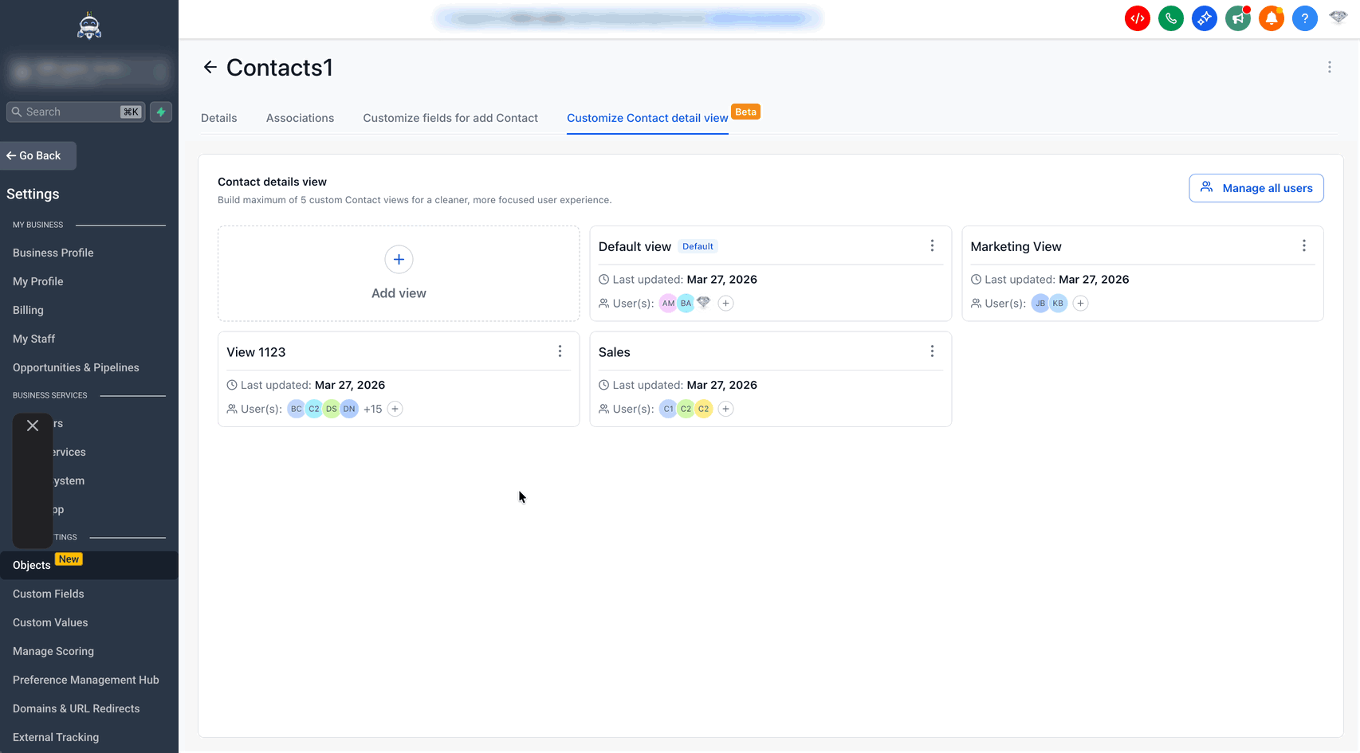
Task: Switch to the Associations tab
Action: (x=300, y=118)
